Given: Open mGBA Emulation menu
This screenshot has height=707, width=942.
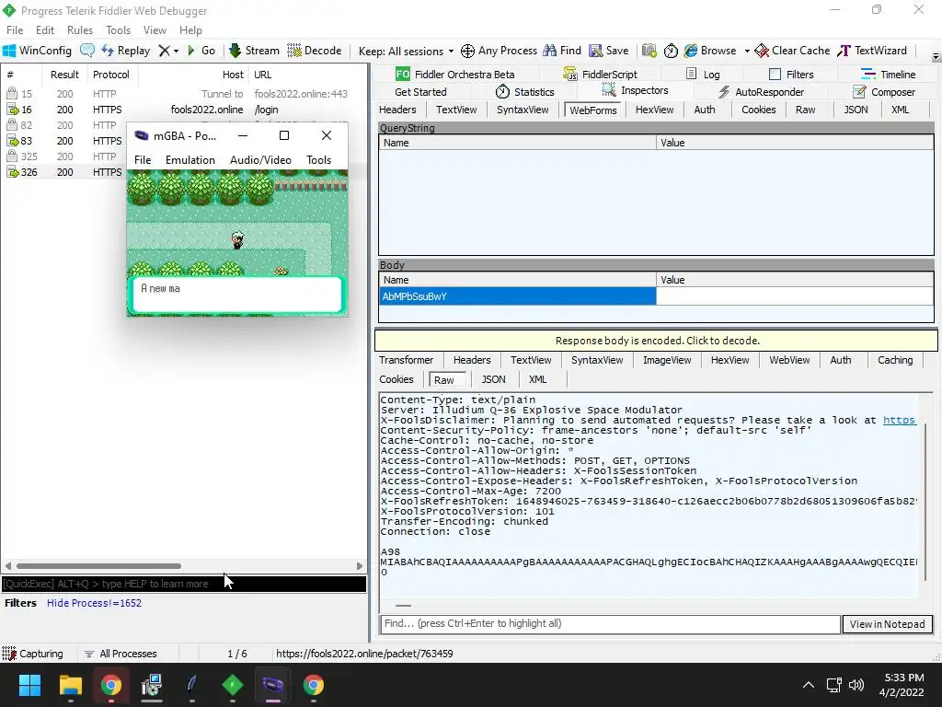Looking at the screenshot, I should tap(190, 160).
